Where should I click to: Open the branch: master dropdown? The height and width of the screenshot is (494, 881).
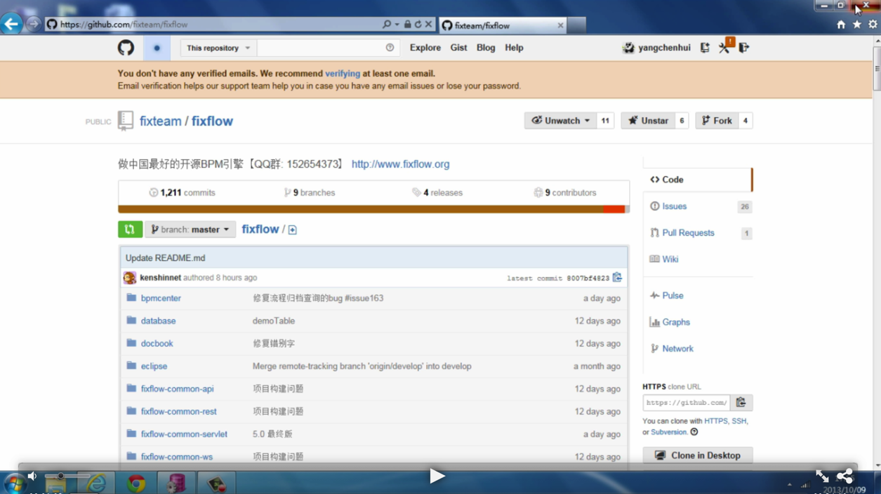[x=190, y=229]
